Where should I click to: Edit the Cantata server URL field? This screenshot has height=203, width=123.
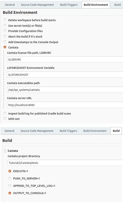pos(65,105)
